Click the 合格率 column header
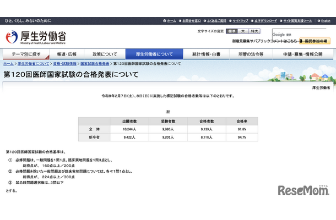Image resolution: width=336 pixels, height=220 pixels. [x=242, y=122]
